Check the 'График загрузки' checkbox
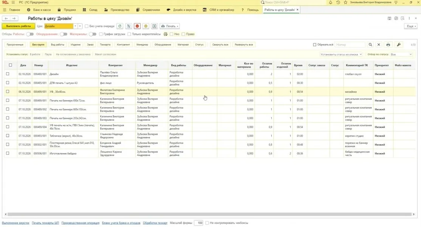This screenshot has height=227, width=421. tap(101, 34)
